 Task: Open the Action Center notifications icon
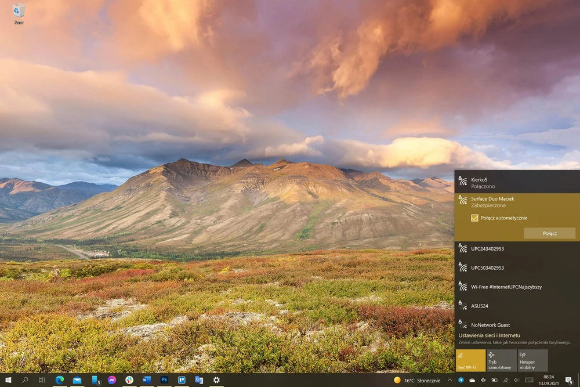coord(570,381)
